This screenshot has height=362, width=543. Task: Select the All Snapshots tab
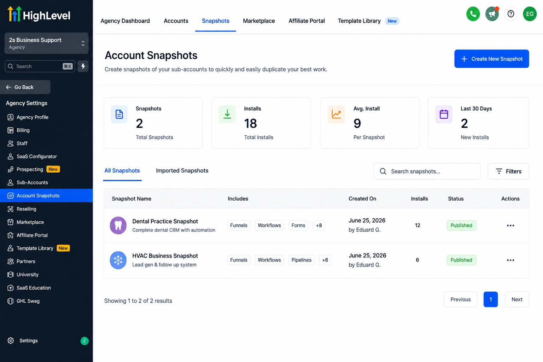[122, 171]
